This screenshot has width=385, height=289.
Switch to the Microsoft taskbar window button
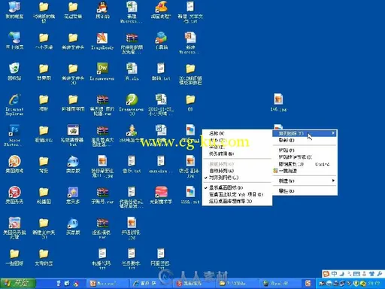click(108, 284)
